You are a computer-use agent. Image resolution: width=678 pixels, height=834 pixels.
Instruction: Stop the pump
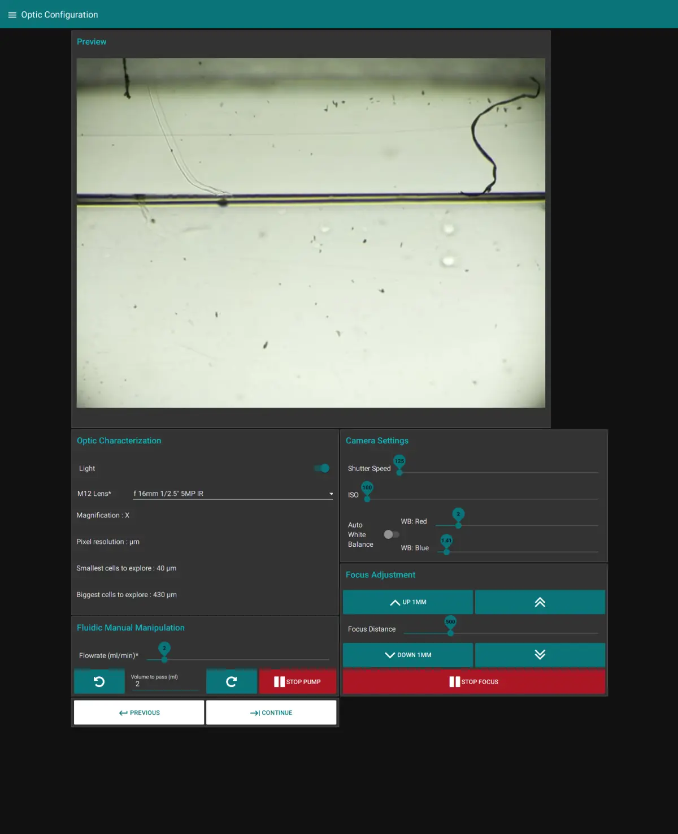297,681
